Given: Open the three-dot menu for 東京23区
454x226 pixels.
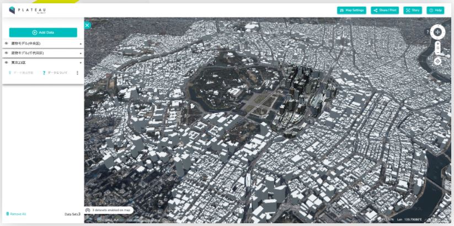Looking at the screenshot, I should tap(77, 73).
